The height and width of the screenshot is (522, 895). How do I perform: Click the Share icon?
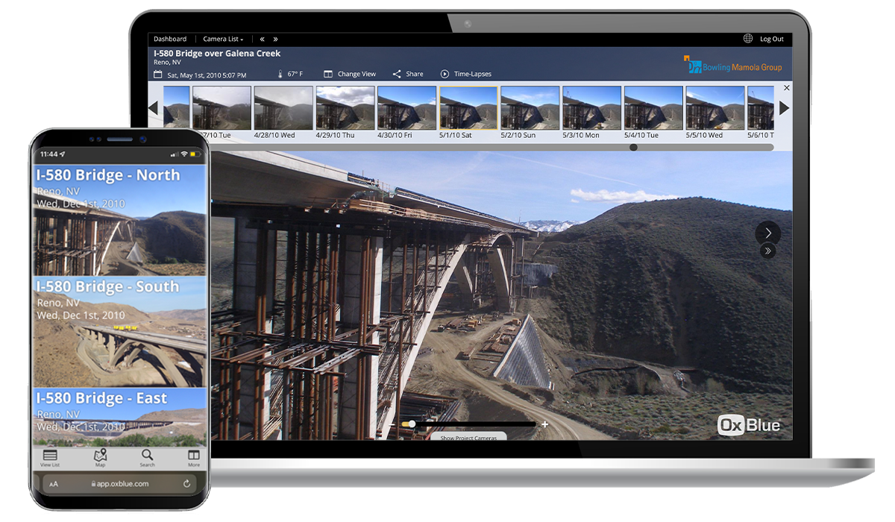(397, 75)
